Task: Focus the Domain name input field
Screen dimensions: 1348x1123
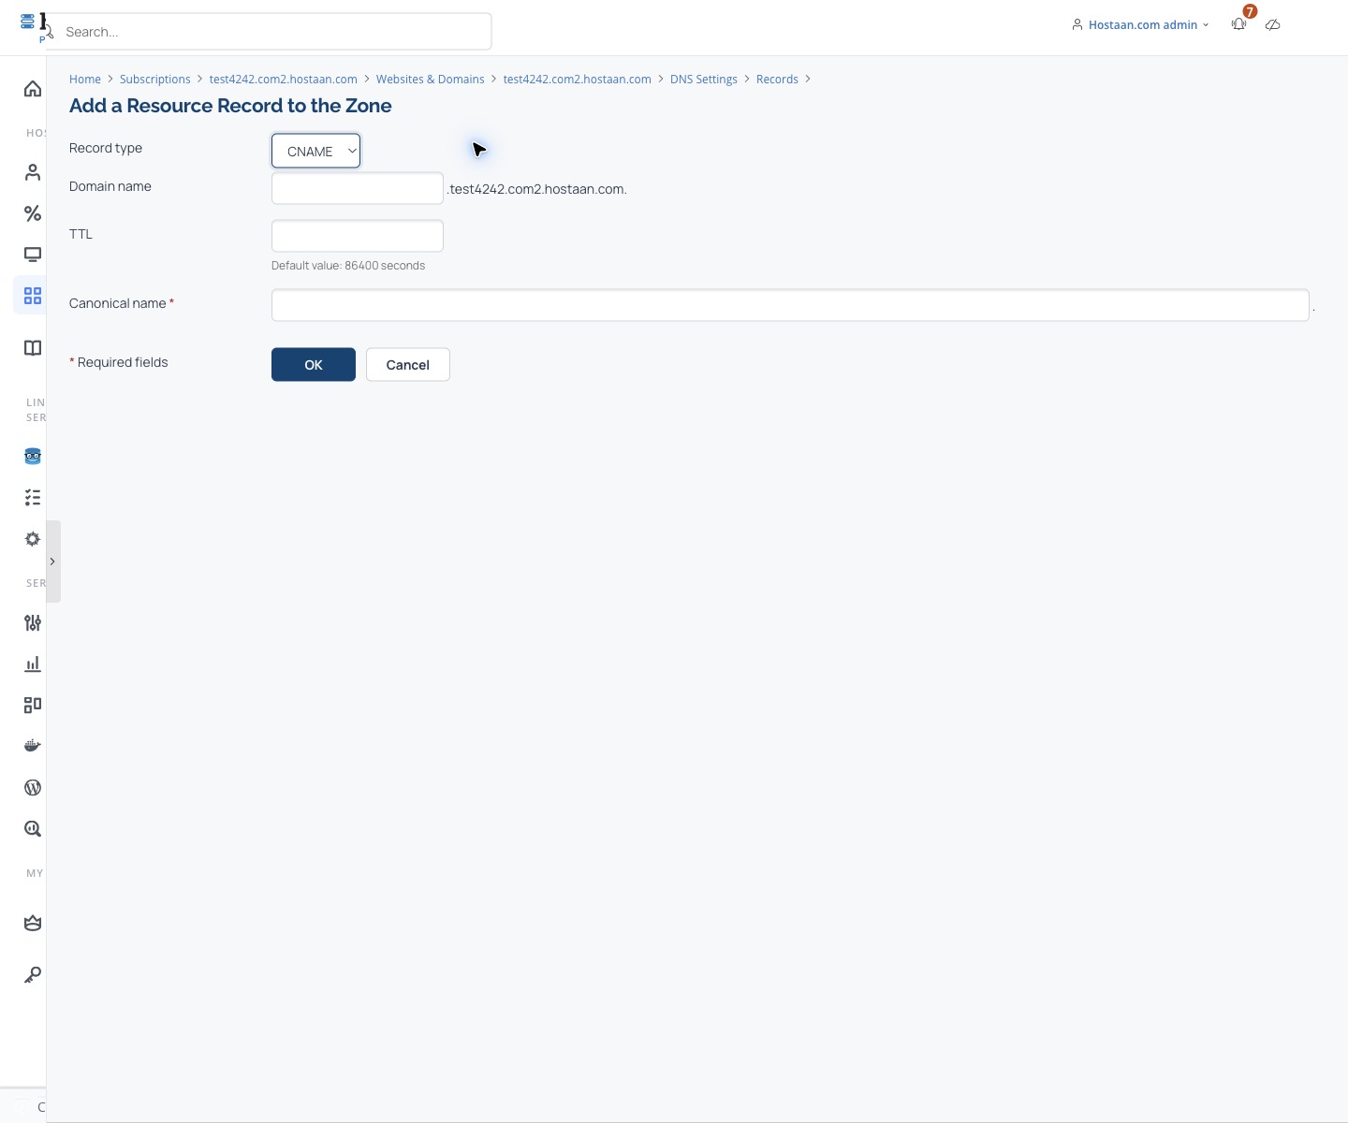Action: tap(358, 188)
